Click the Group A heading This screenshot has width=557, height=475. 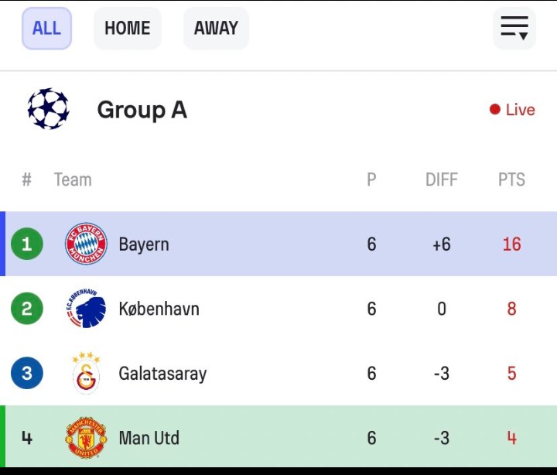click(x=142, y=110)
